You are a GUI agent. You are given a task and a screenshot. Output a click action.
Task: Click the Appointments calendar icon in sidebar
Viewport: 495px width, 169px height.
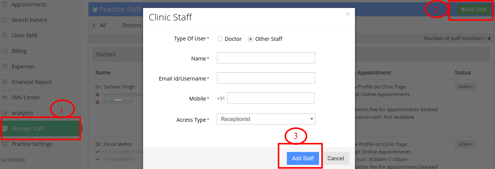point(5,5)
